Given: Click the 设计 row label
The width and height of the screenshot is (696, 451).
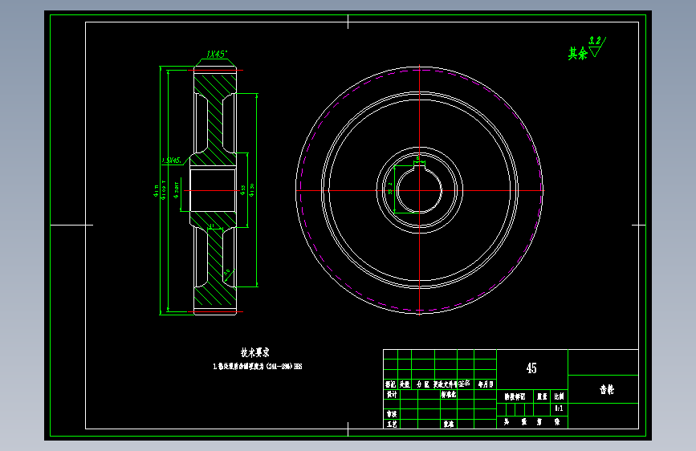Looking at the screenshot, I should click(392, 394).
